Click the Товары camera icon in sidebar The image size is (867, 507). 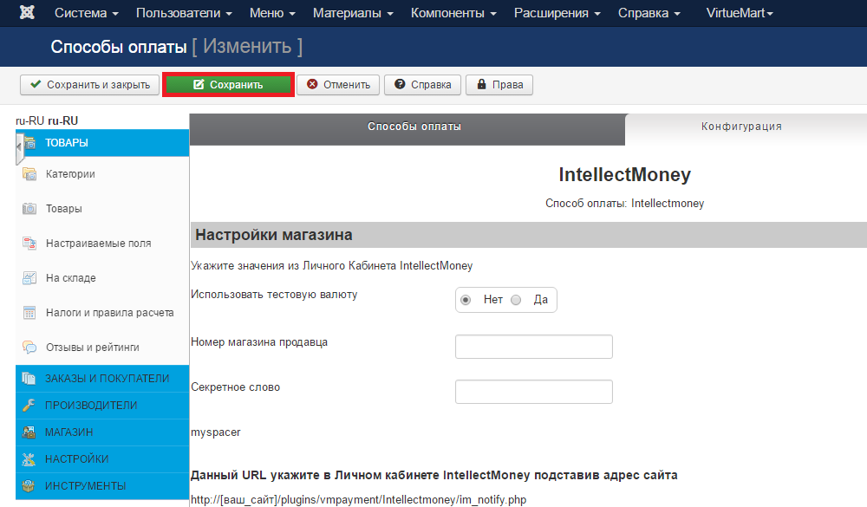29,209
